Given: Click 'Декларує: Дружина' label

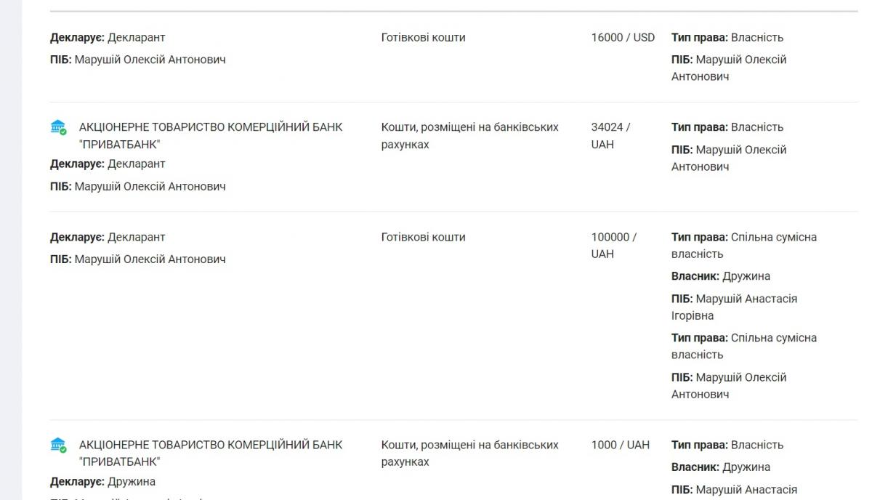Looking at the screenshot, I should pos(102,481).
